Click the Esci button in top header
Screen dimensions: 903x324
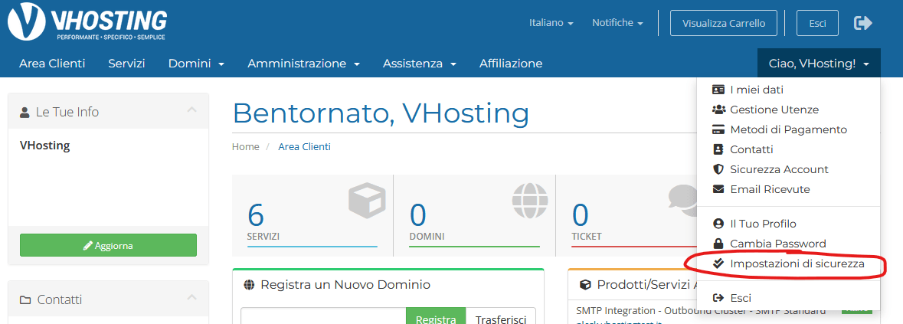click(817, 23)
